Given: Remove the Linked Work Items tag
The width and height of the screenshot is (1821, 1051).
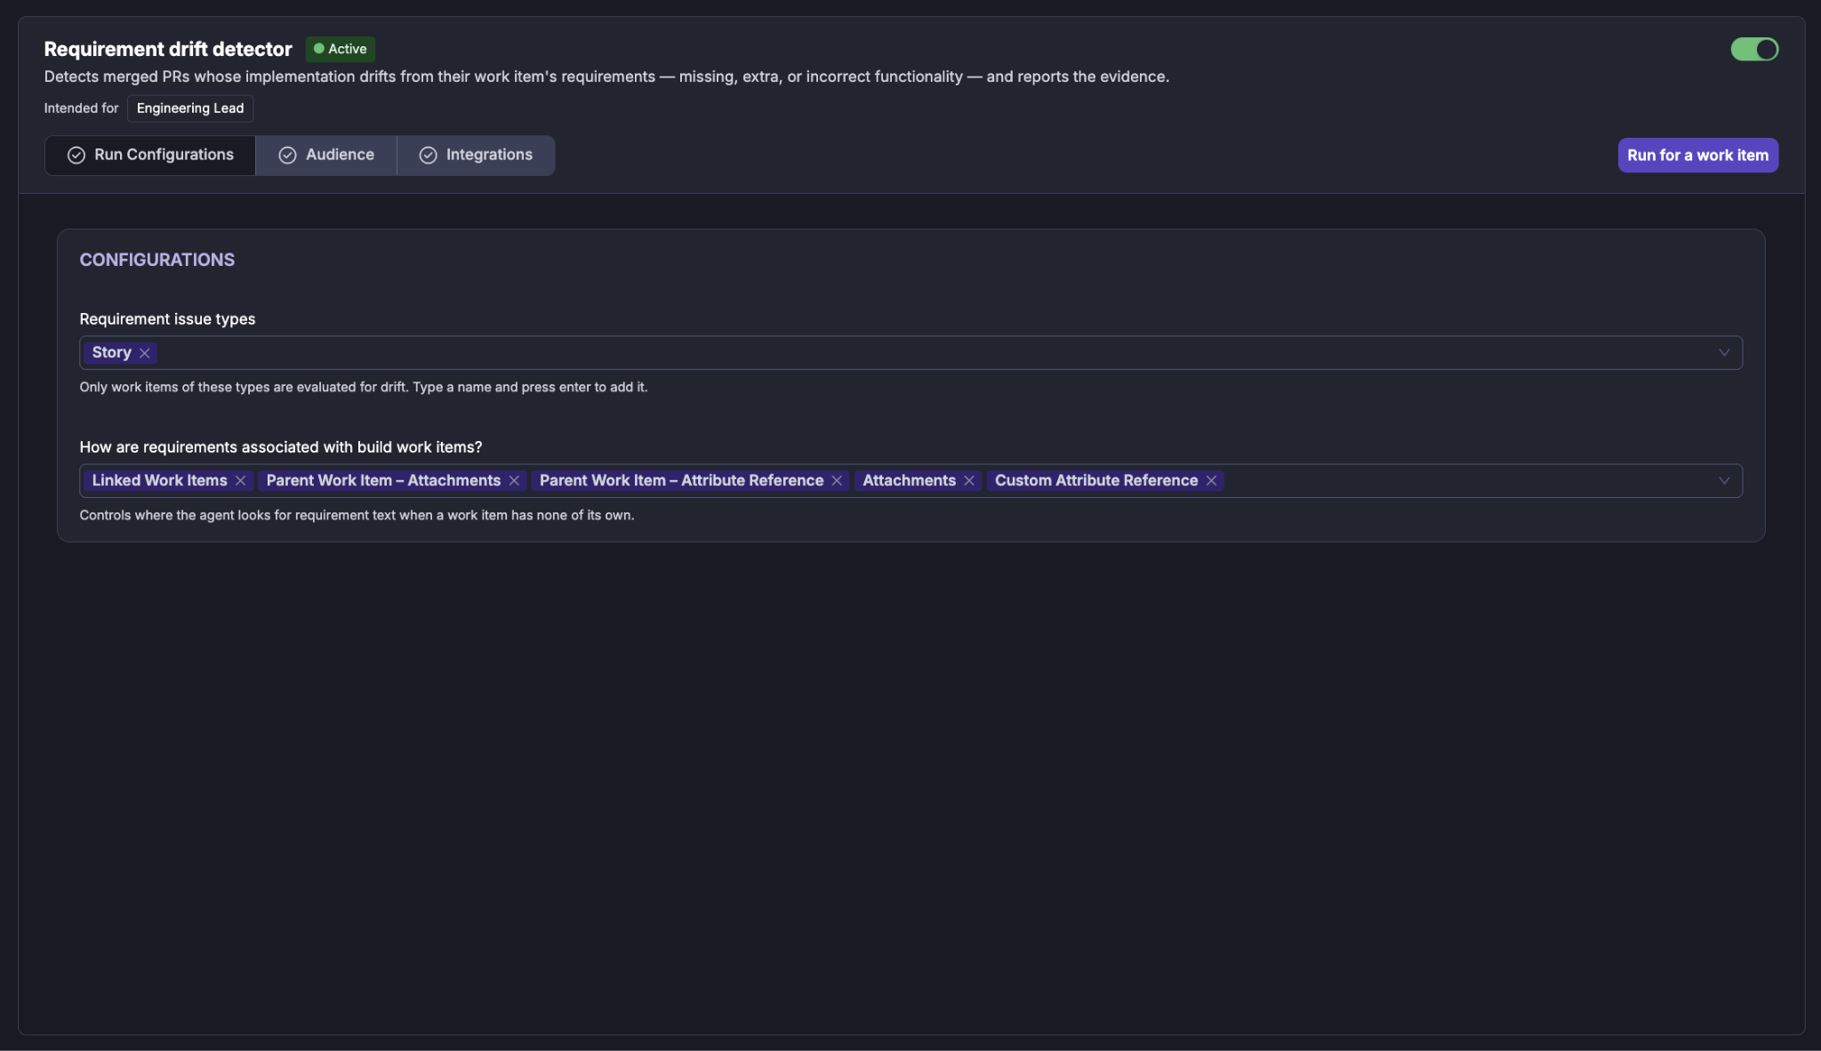Looking at the screenshot, I should (x=240, y=481).
